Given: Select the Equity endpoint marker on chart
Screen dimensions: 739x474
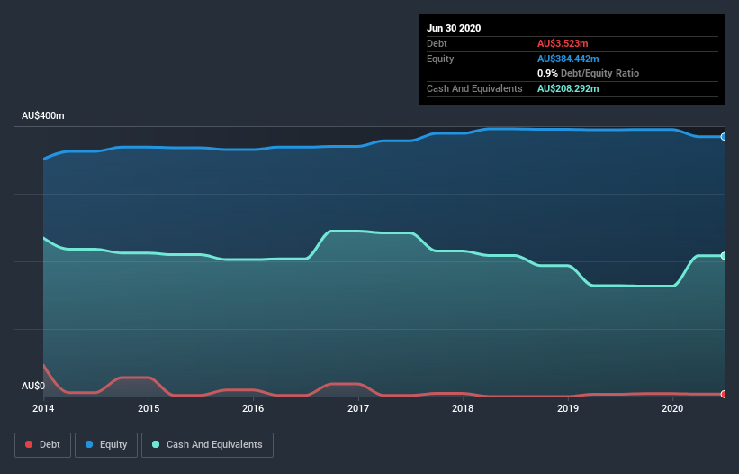Looking at the screenshot, I should pyautogui.click(x=724, y=137).
